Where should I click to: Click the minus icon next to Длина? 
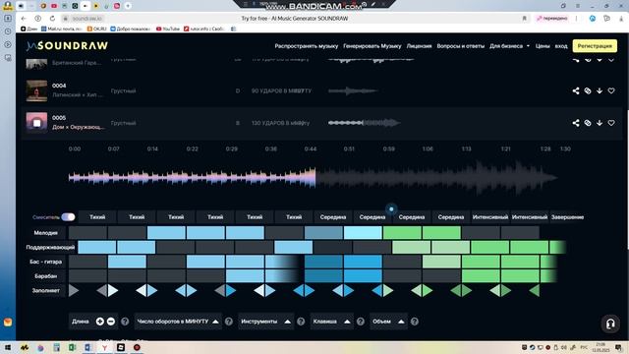tap(111, 322)
